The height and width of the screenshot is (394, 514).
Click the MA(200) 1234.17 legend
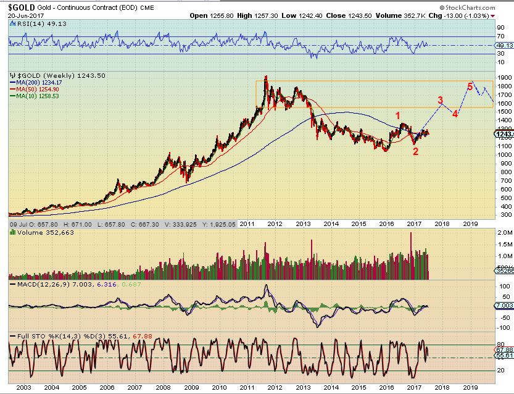tap(39, 82)
